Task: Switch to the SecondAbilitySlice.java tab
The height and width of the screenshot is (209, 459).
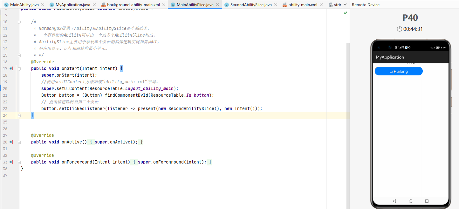Action: point(251,5)
